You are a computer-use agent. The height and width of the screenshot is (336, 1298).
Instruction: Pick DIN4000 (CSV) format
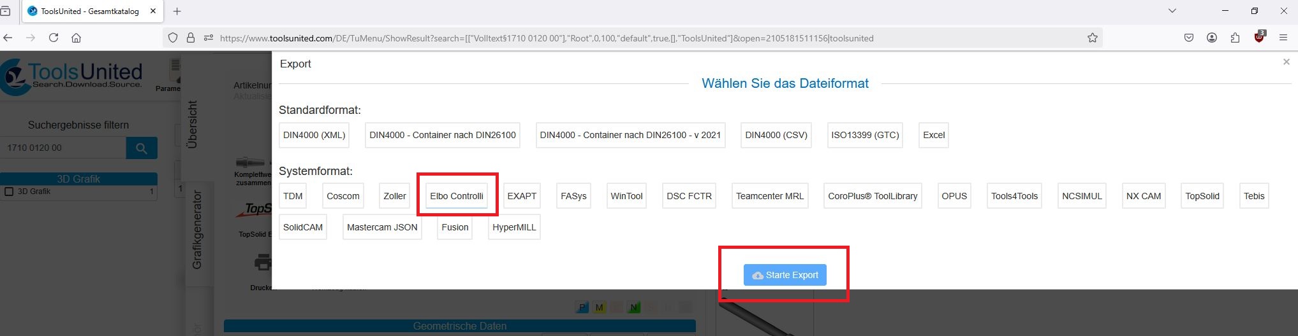[776, 135]
